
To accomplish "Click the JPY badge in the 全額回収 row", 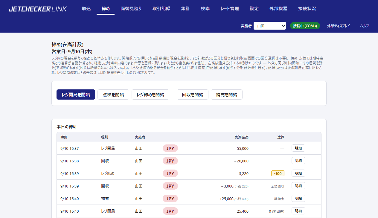I will pyautogui.click(x=170, y=186).
